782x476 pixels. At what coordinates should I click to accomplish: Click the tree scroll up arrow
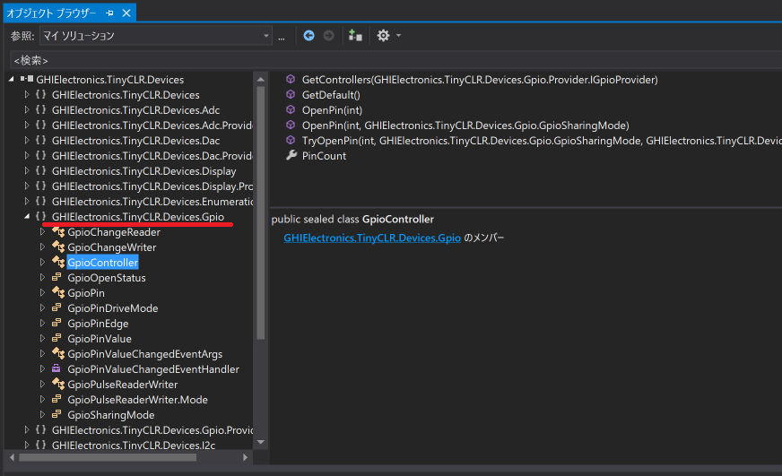click(260, 79)
